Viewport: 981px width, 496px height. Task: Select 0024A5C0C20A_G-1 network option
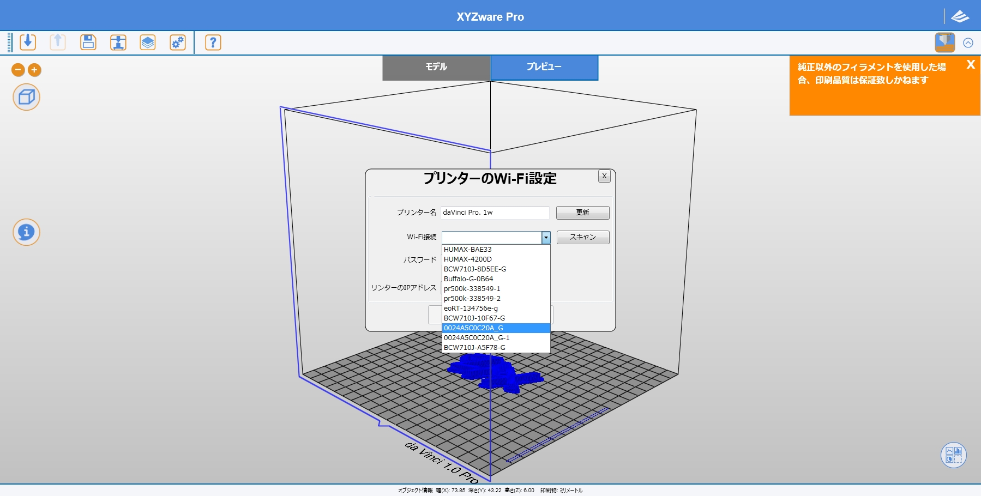point(476,338)
